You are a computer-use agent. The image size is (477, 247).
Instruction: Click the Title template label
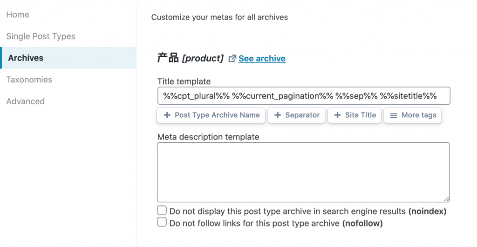pos(184,81)
